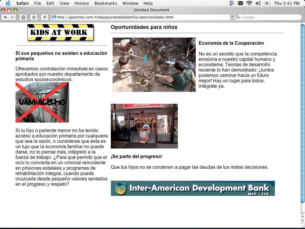
Task: Open the Safari menu
Action: pyautogui.click(x=22, y=3)
